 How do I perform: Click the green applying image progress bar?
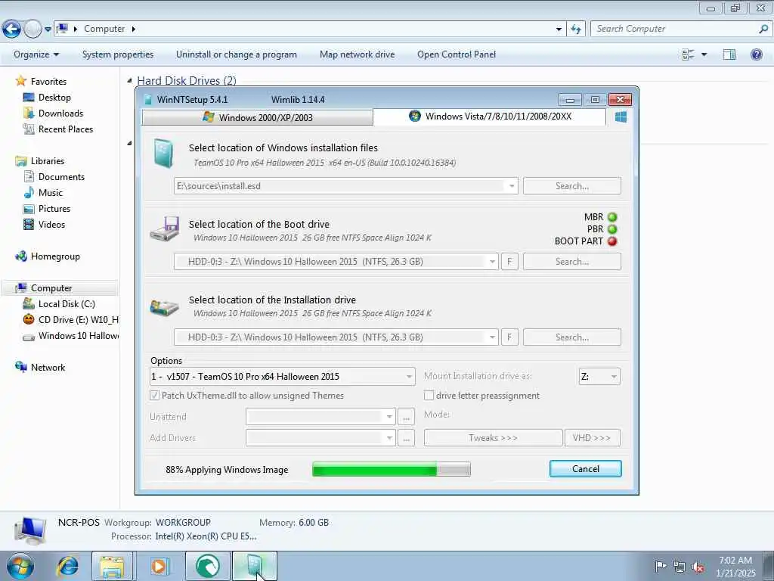tap(392, 469)
